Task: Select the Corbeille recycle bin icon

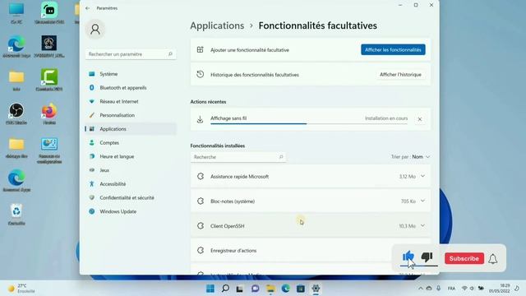Action: [16, 215]
